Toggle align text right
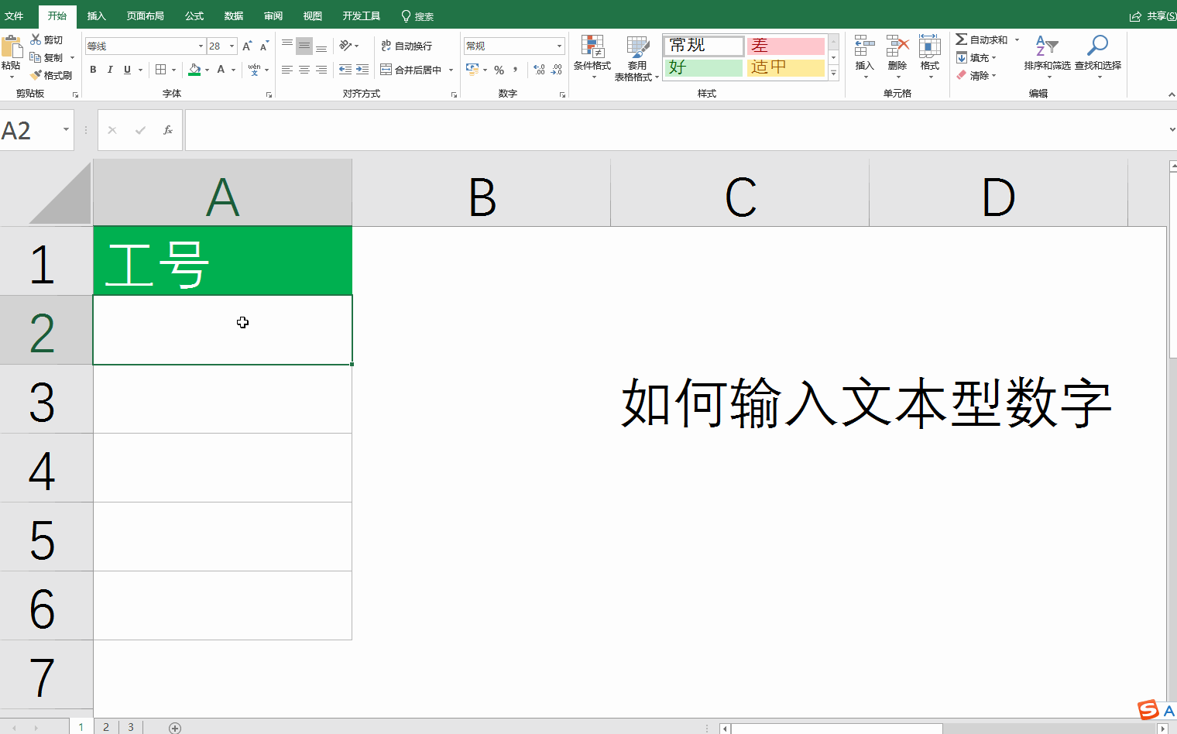The width and height of the screenshot is (1177, 734). [x=321, y=70]
